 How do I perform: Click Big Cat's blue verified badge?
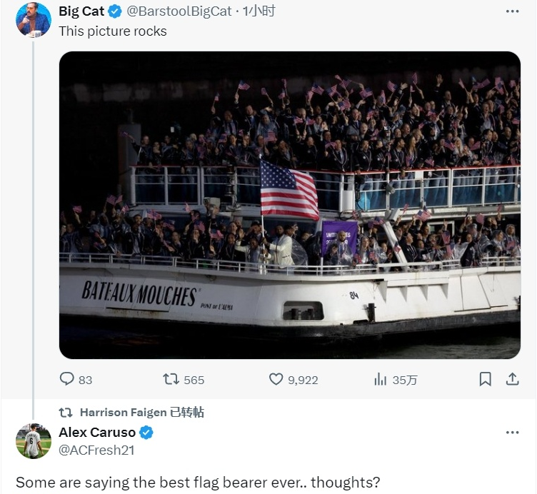[115, 11]
